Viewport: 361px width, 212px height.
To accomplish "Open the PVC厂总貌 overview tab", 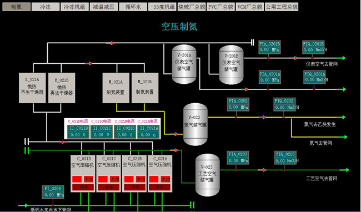I will pyautogui.click(x=220, y=7).
